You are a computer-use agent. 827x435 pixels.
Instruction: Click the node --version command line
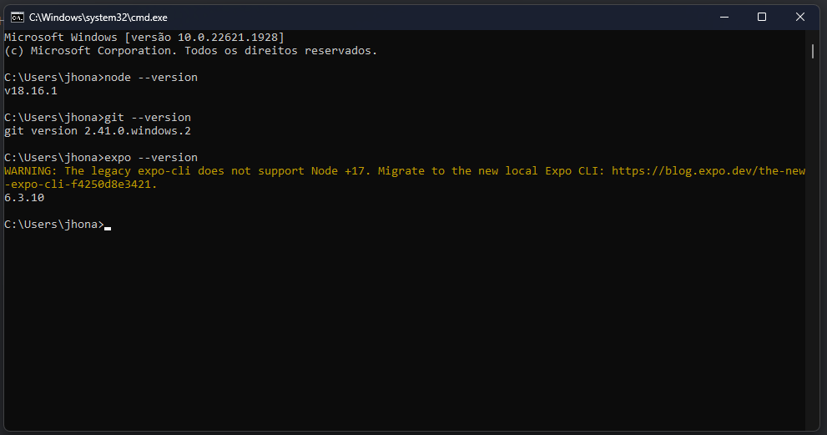[101, 77]
